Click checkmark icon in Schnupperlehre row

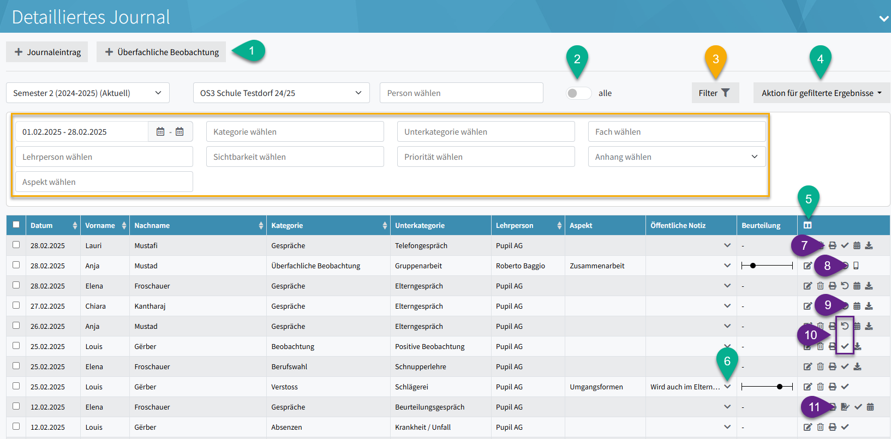[845, 366]
